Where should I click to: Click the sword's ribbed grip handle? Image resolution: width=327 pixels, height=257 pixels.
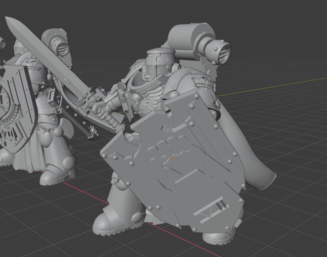point(110,119)
